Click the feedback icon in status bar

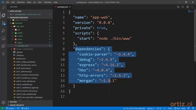pos(189,108)
